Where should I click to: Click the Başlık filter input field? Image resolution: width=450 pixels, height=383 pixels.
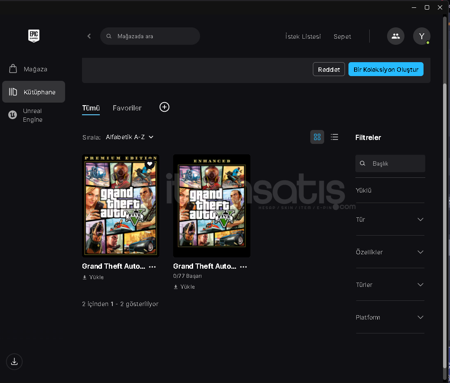390,163
